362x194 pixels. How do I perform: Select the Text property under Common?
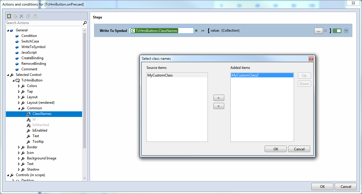36,136
